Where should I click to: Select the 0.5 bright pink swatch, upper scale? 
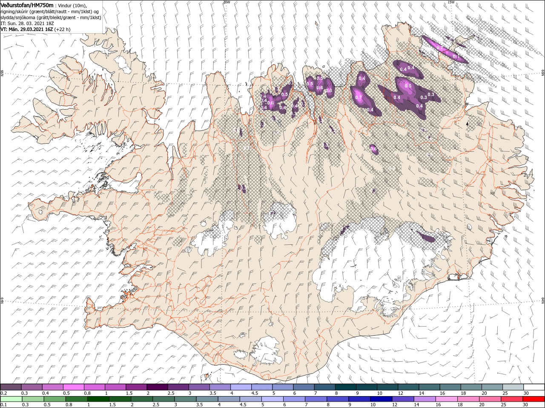pyautogui.click(x=74, y=387)
